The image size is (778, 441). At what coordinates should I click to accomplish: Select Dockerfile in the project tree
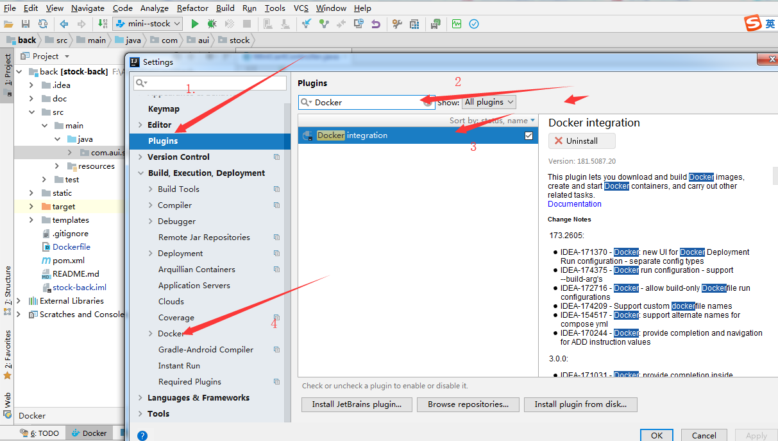coord(71,247)
